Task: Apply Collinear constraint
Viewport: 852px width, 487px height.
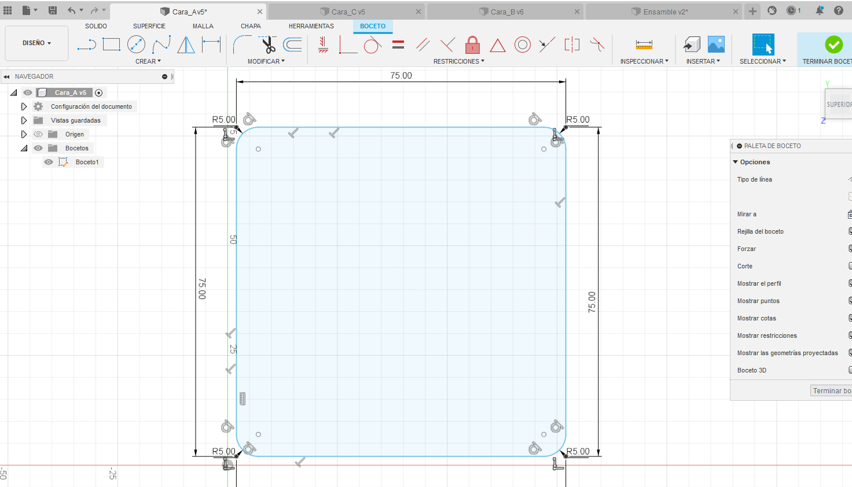Action: (547, 45)
